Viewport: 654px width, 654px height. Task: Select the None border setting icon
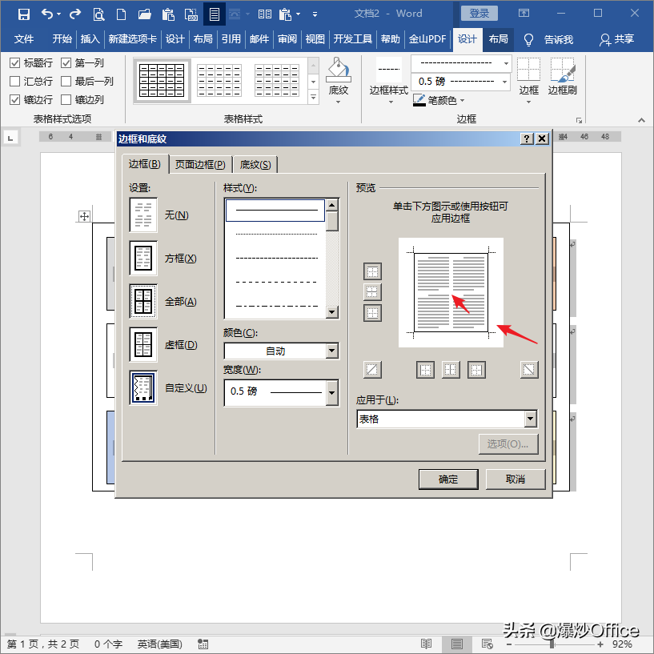pyautogui.click(x=143, y=215)
